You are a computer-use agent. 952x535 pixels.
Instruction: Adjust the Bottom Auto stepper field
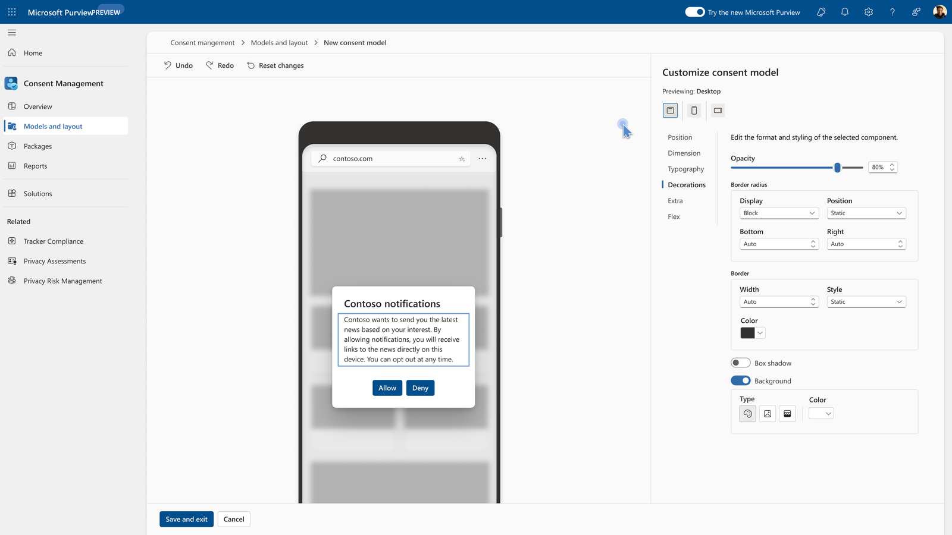779,244
